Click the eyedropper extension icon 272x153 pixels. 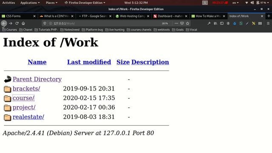point(247,23)
